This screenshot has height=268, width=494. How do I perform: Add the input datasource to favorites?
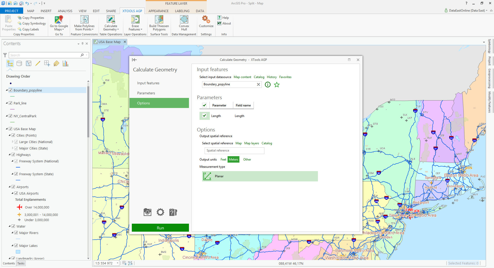click(277, 85)
